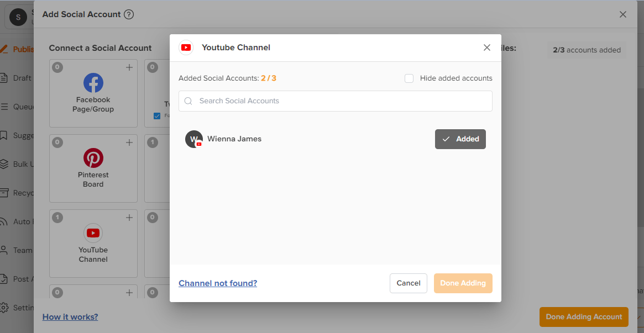Click the count badge on the YouTube Channel card
644x333 pixels.
point(58,218)
